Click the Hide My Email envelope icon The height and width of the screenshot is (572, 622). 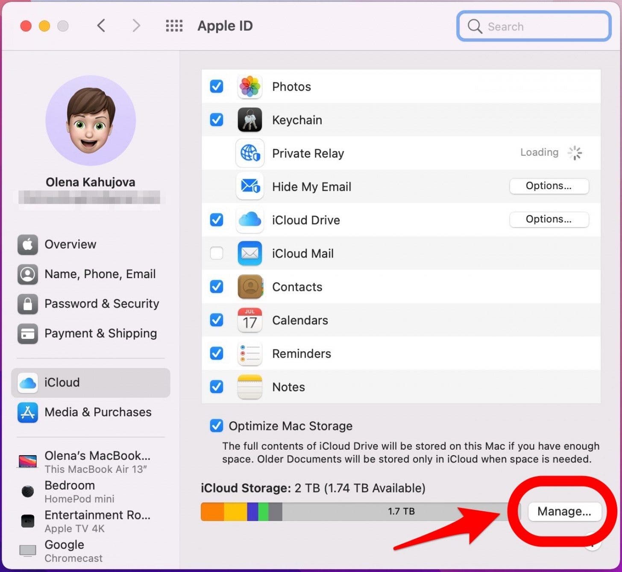[249, 187]
